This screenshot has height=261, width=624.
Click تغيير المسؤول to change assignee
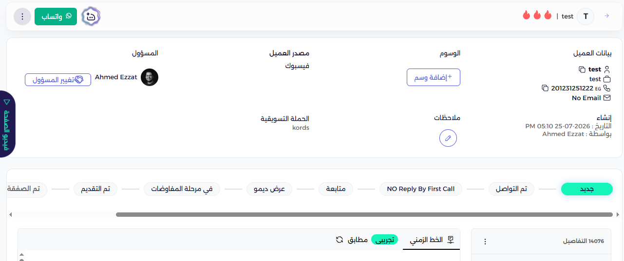coord(58,80)
